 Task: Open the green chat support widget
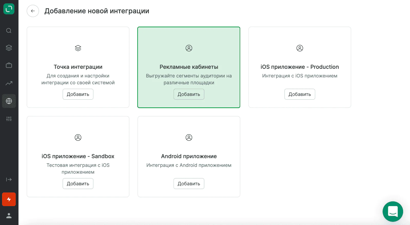(x=393, y=211)
